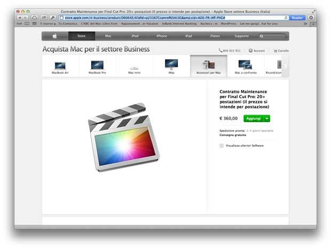Open the Appartament...er Vacanze bookmark
Viewport: 331px width, 249px height.
click(139, 23)
